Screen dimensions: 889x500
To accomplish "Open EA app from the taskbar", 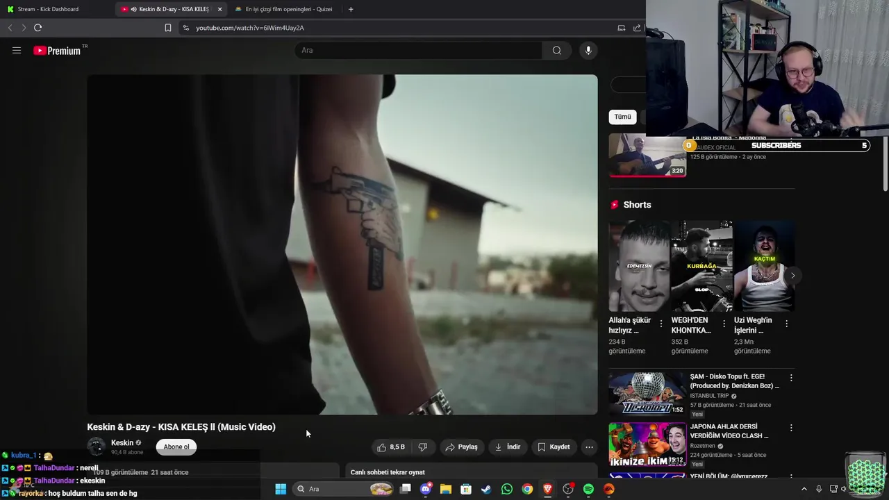I will [x=608, y=489].
